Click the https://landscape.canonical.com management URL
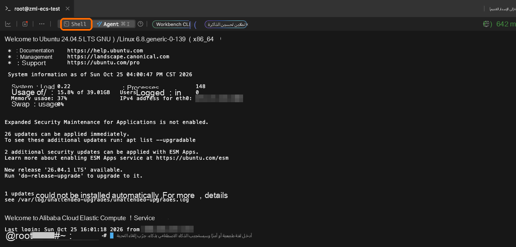Screen dimensions: 516x247 118,56
